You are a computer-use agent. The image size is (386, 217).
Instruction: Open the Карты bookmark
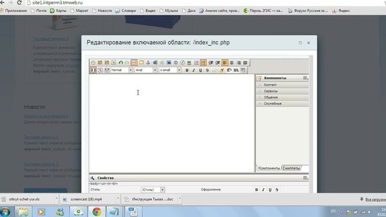[58, 11]
